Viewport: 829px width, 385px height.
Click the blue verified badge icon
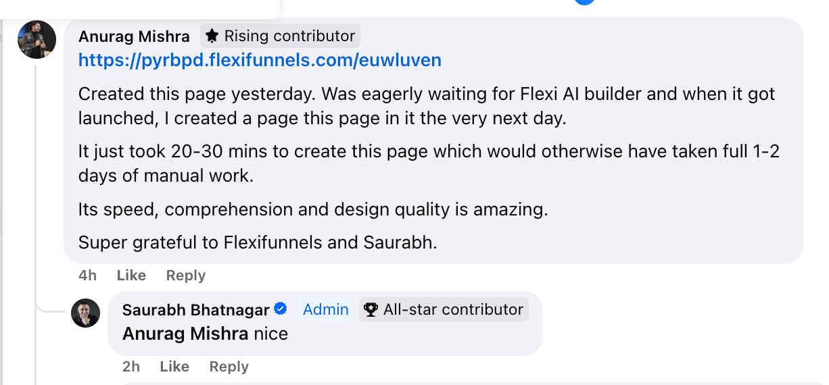click(281, 309)
